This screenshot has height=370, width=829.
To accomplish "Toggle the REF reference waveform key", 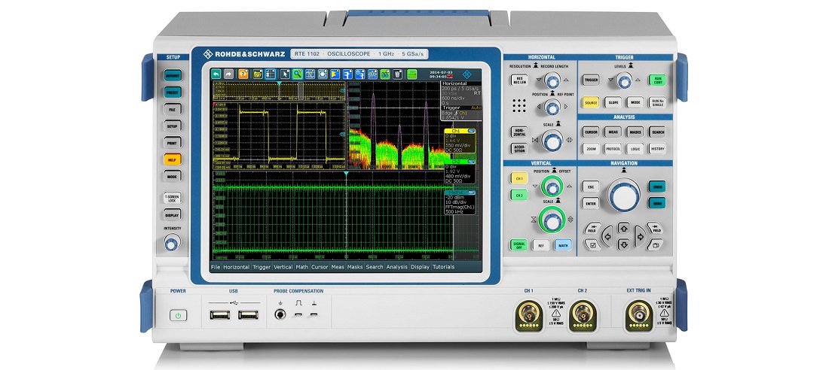I will click(x=541, y=245).
